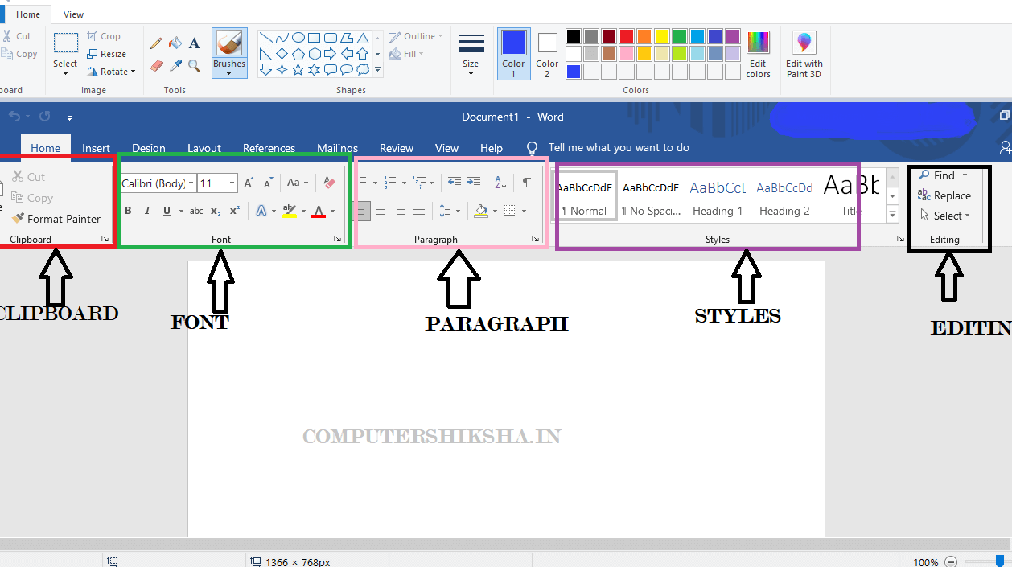
Task: Open Paint's Select dropdown arrow
Action: click(65, 73)
